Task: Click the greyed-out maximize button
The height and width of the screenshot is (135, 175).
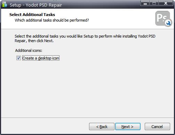Action: tap(154, 3)
